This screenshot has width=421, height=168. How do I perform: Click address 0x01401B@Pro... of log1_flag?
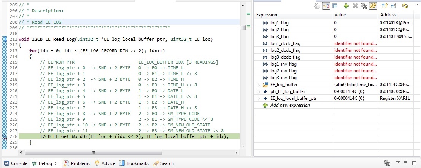tap(396, 23)
